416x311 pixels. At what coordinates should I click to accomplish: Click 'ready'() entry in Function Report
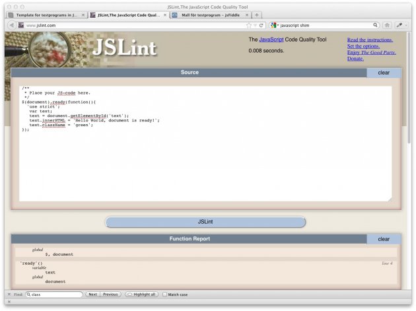coord(31,263)
